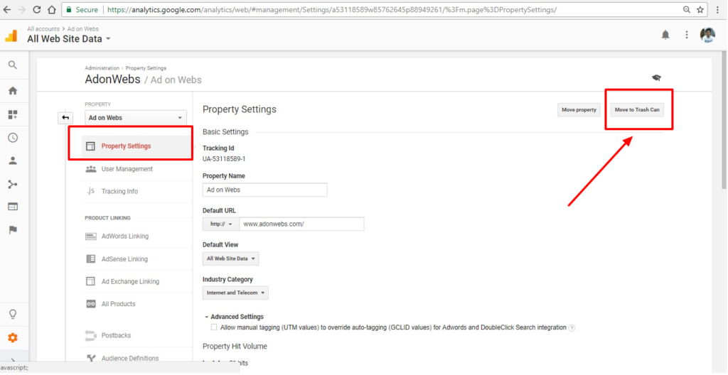Viewport: 728px width, 375px height.
Task: Open Real-Time clock icon in sidebar
Action: tap(13, 138)
